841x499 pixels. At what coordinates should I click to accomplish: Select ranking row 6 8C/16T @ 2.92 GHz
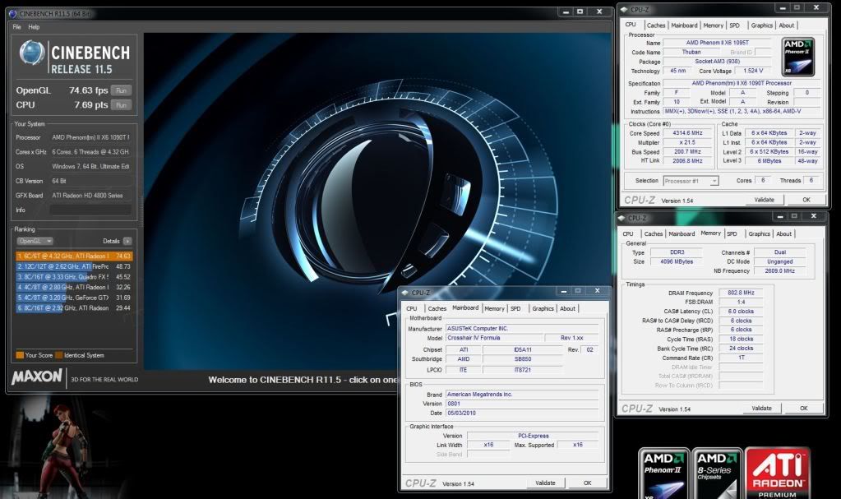pos(74,308)
